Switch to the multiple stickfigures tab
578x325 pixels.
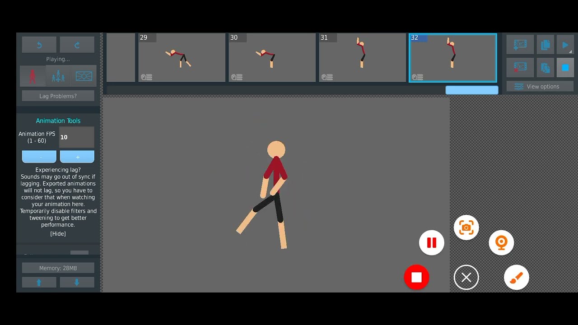pos(58,76)
